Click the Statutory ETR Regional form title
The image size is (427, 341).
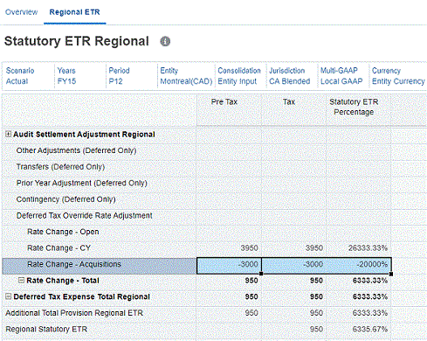(77, 41)
